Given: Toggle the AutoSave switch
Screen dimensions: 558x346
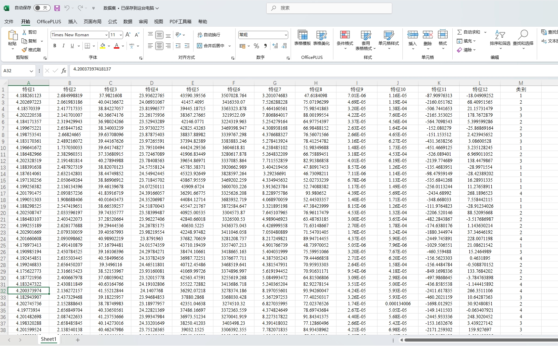Looking at the screenshot, I should (x=42, y=8).
